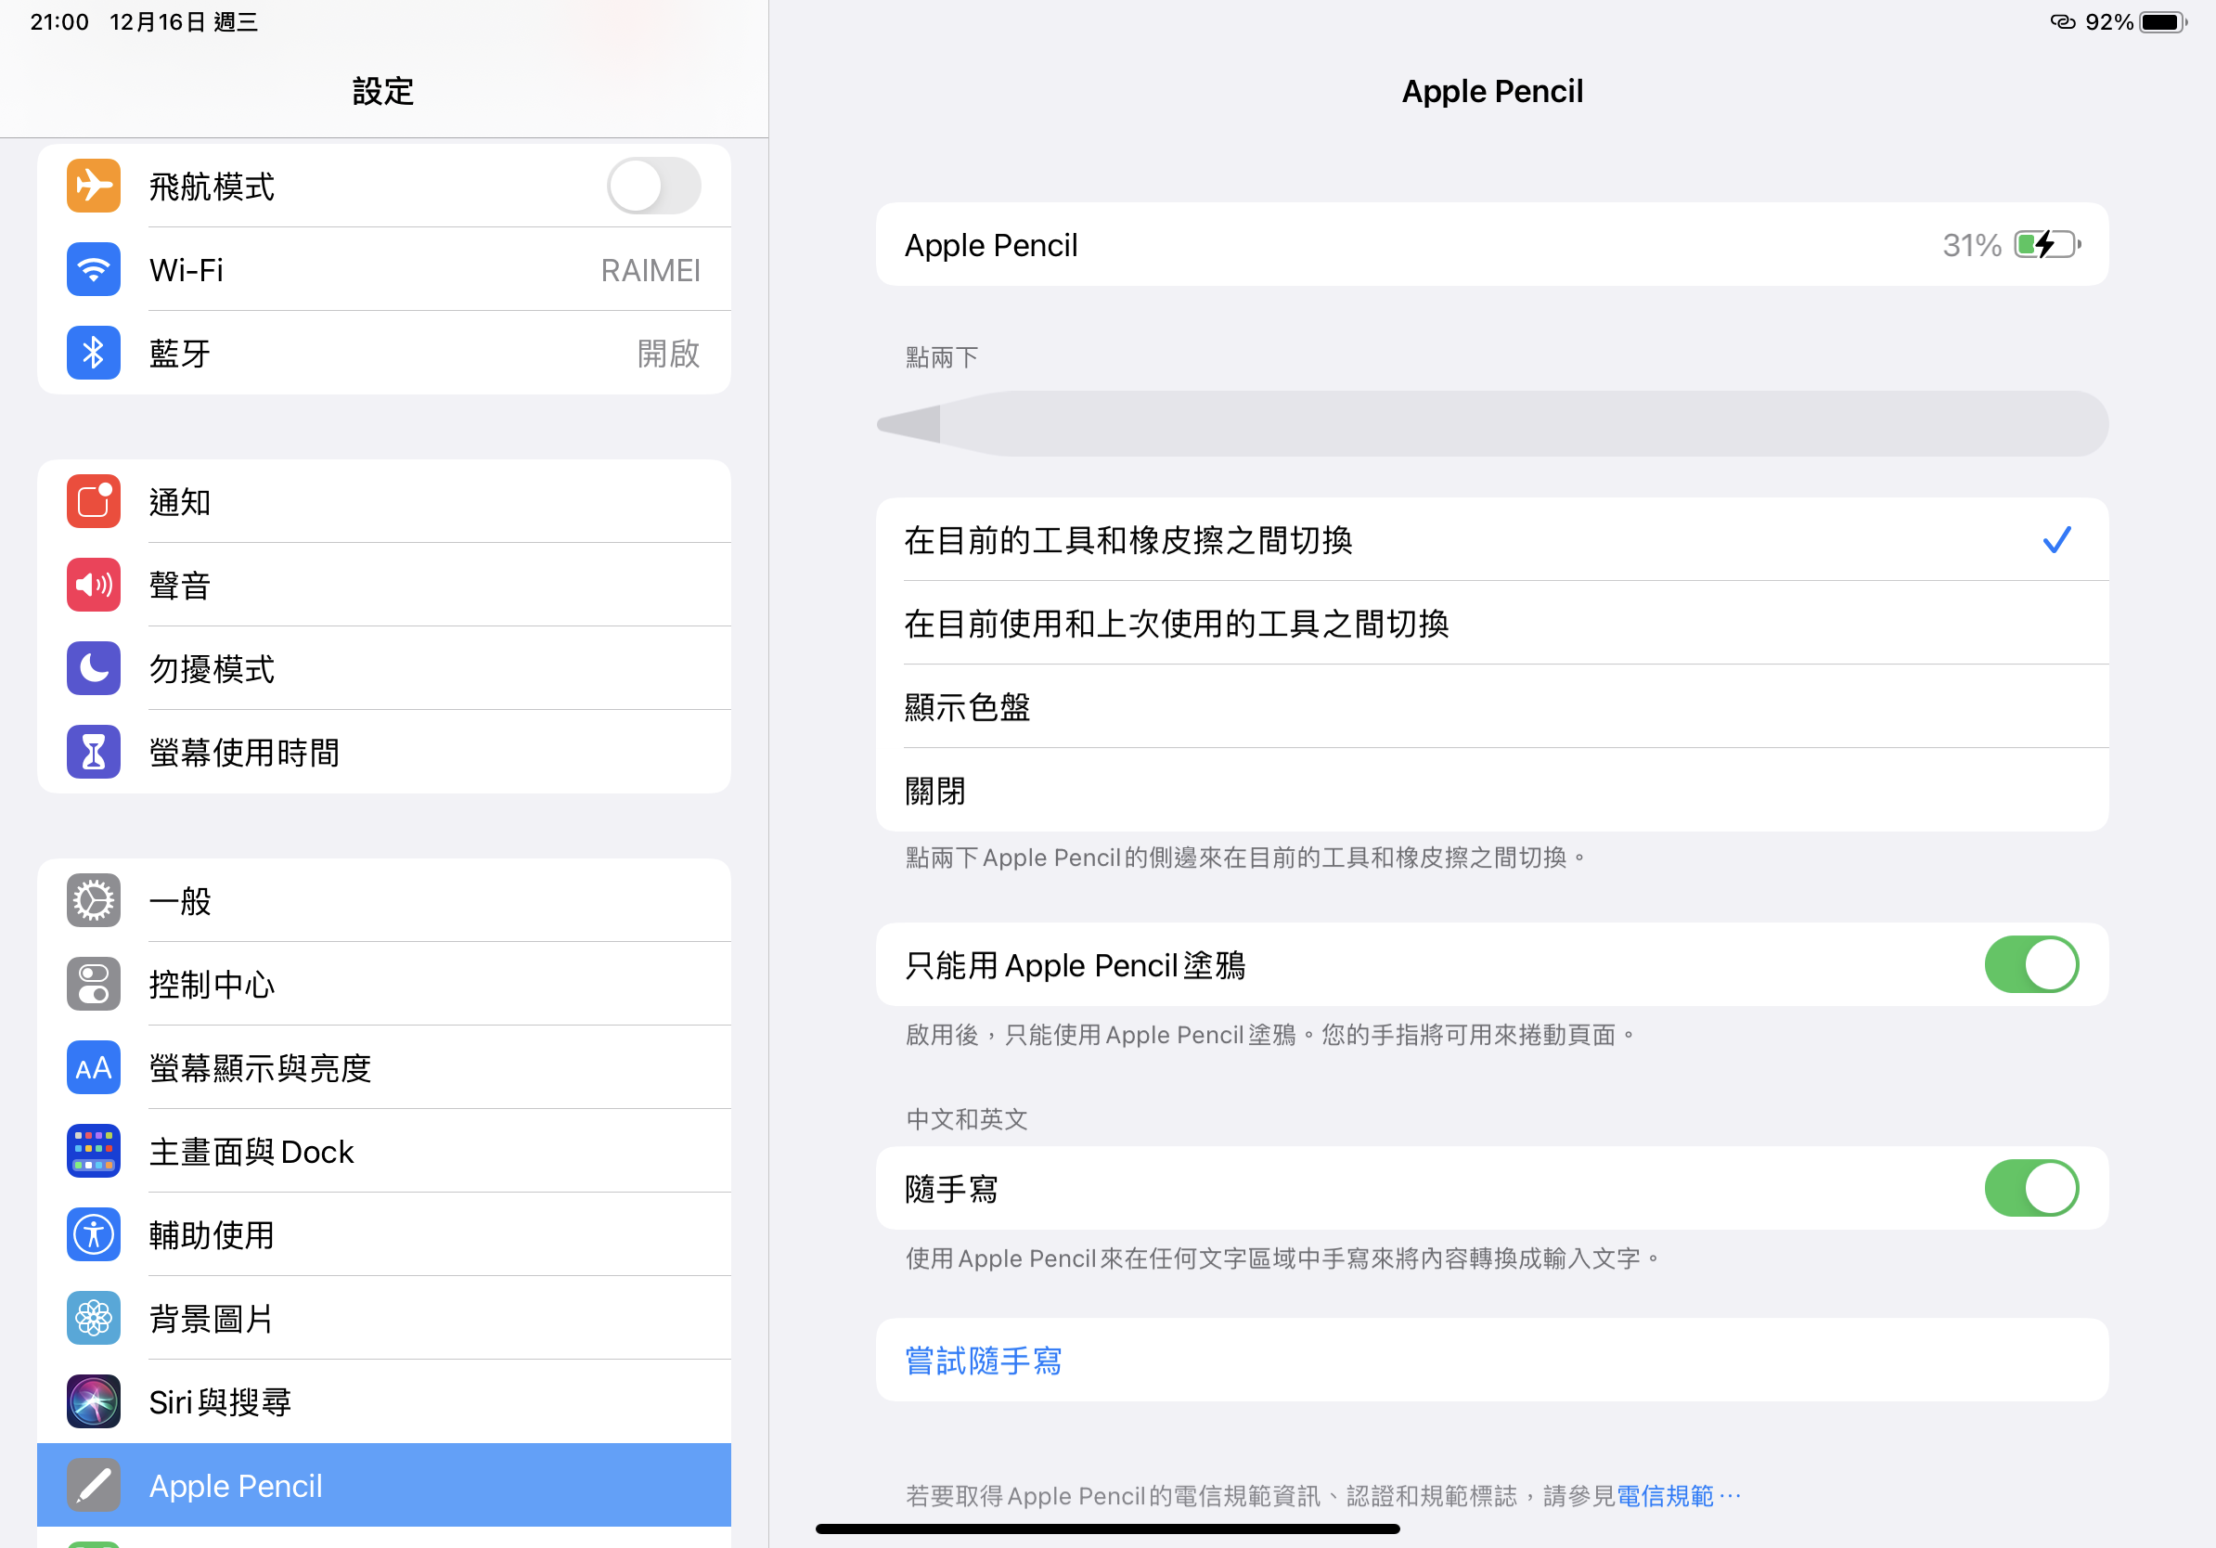
Task: Tap the Apple Pencil 31% battery row
Action: coord(1491,244)
